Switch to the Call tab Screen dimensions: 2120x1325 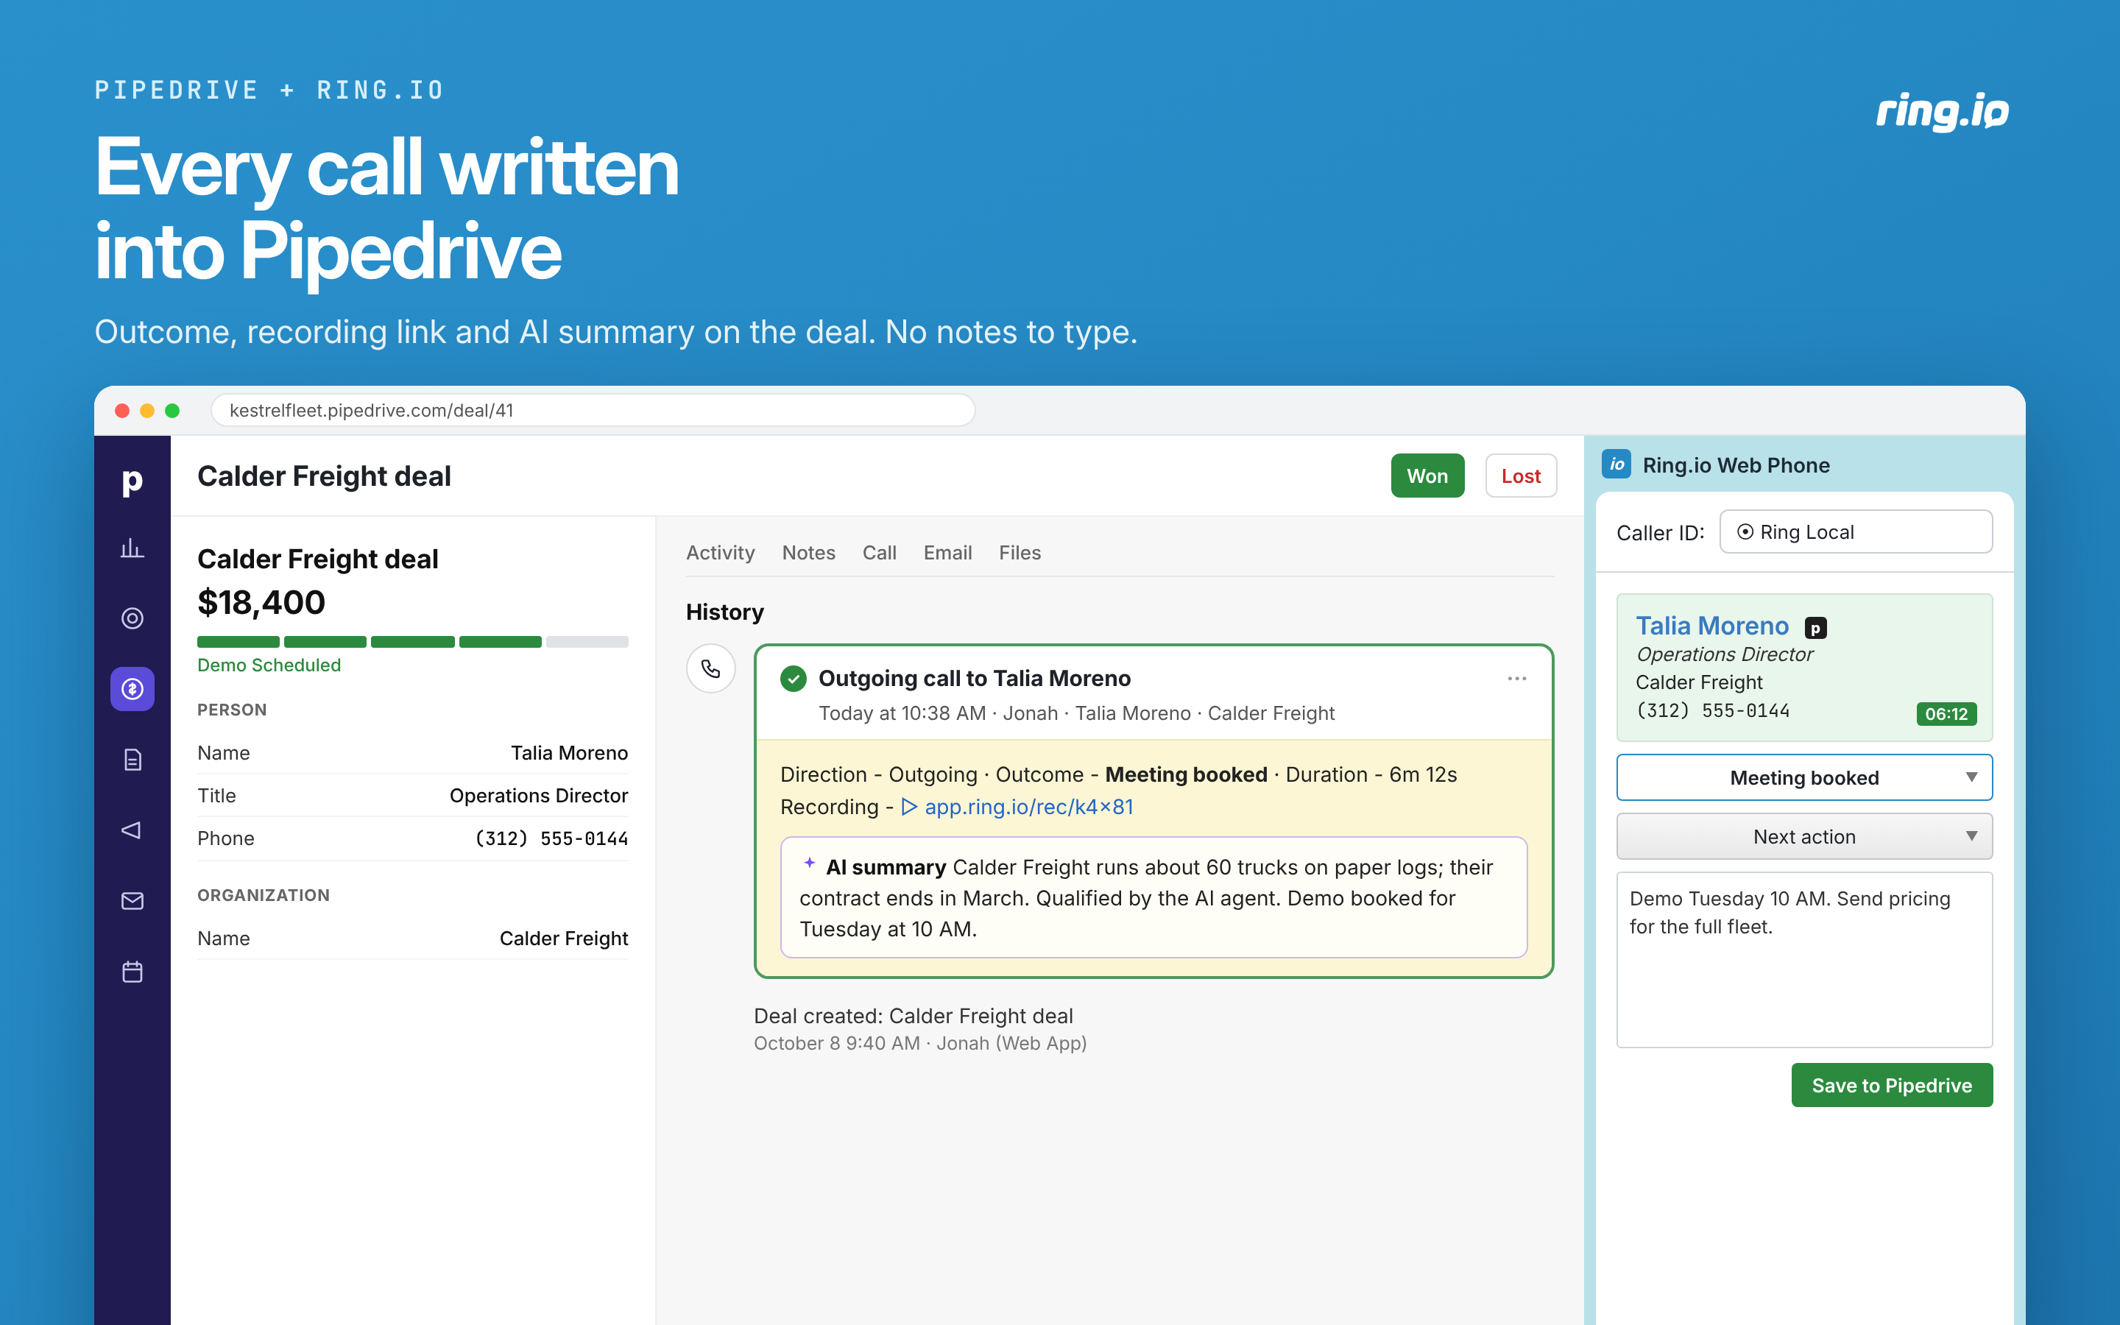(x=879, y=552)
